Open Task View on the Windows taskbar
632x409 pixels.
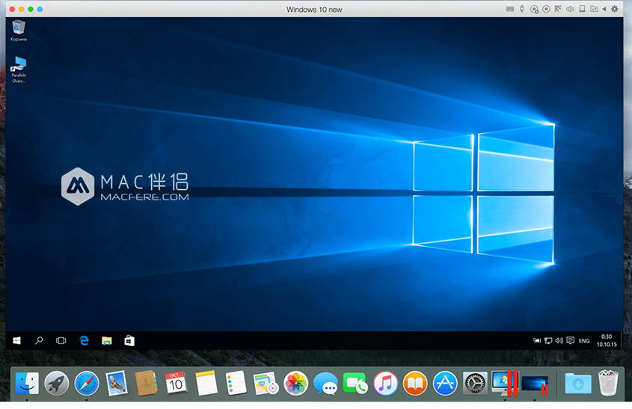click(61, 341)
